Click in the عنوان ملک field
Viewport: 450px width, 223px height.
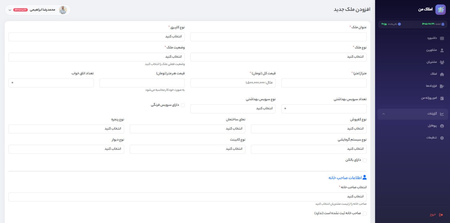(x=278, y=37)
